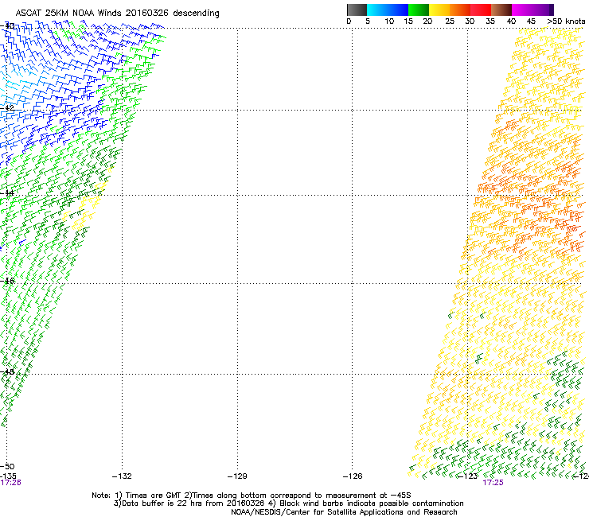Click the green 15-20 knots color band

coord(419,10)
